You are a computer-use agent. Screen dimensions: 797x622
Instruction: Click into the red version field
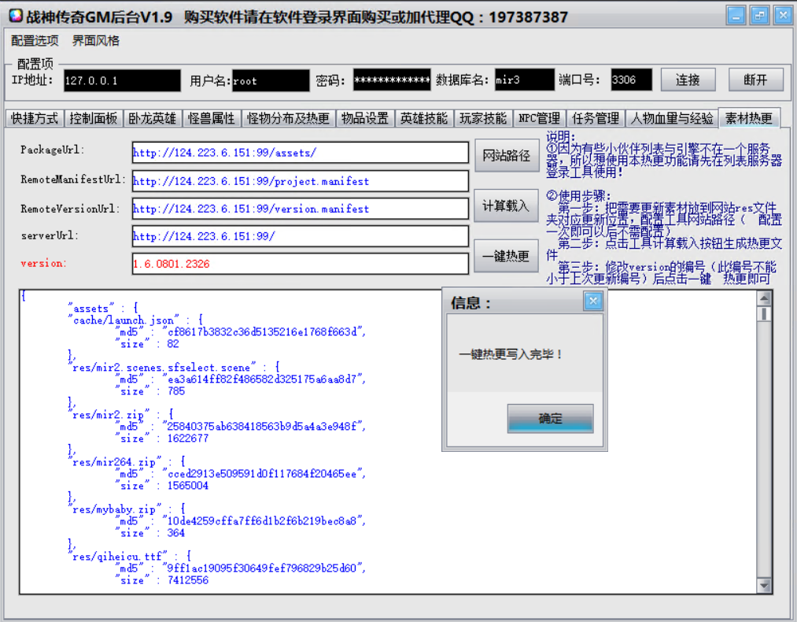pyautogui.click(x=300, y=264)
